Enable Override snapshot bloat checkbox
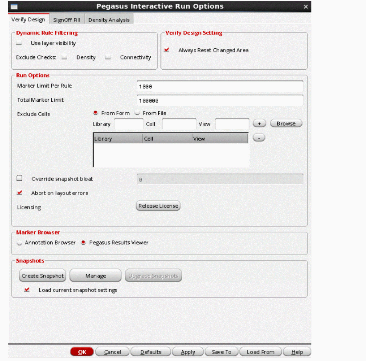366x361 pixels. [x=20, y=179]
